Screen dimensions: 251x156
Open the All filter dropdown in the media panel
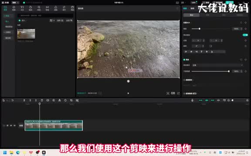[x=69, y=20]
